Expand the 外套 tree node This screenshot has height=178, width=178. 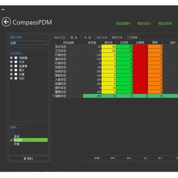pos(11,74)
